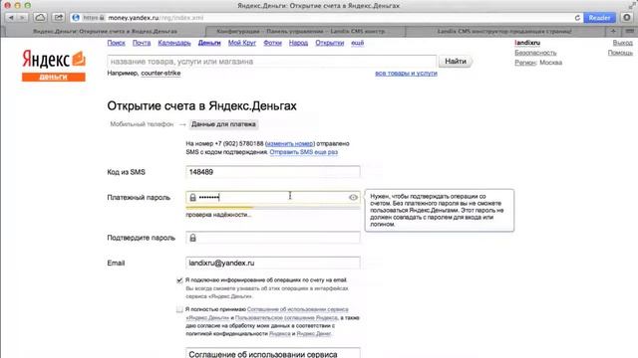Click the Платежный пароль field
The width and height of the screenshot is (638, 358).
272,197
